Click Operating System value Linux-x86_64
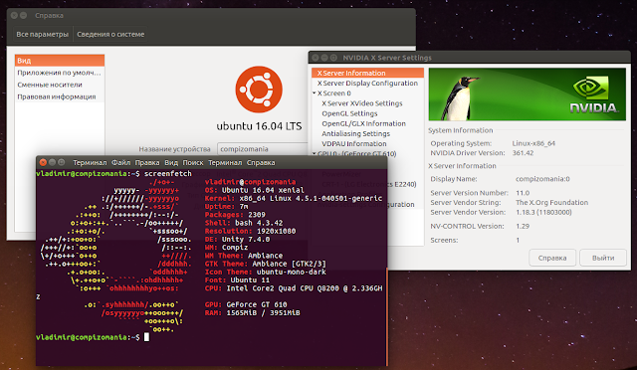The height and width of the screenshot is (370, 637). pos(533,143)
